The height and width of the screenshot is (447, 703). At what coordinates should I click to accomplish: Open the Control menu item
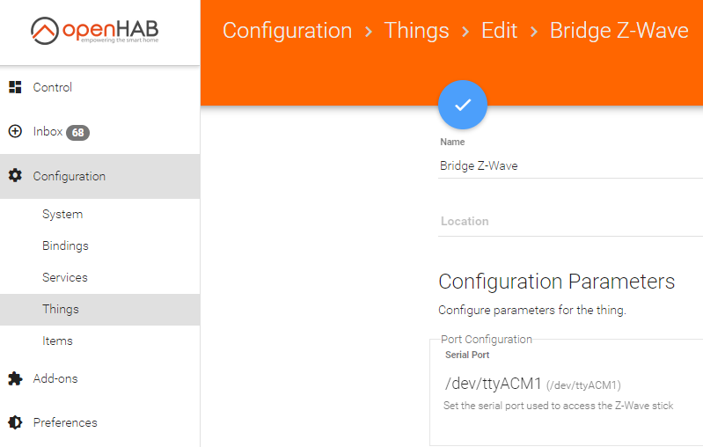[100, 87]
